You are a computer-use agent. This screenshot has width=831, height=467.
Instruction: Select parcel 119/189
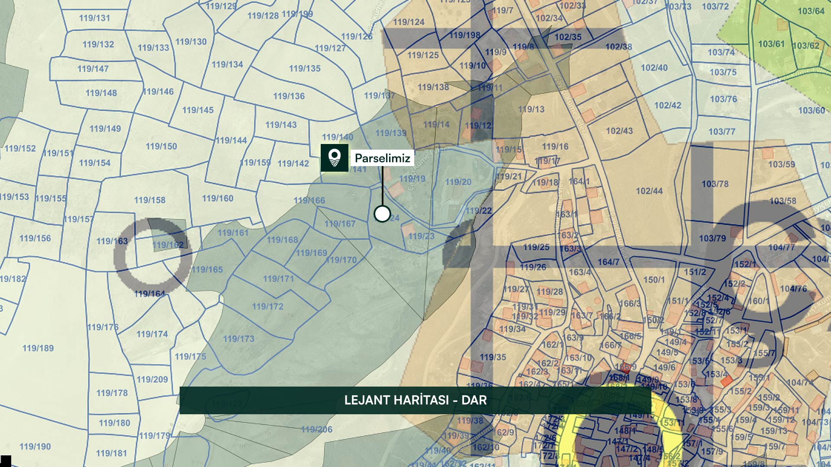click(38, 348)
